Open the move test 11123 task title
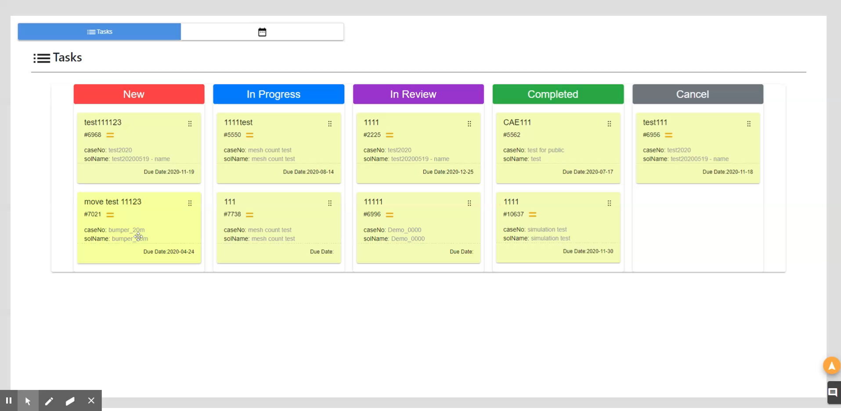841x411 pixels. tap(113, 202)
